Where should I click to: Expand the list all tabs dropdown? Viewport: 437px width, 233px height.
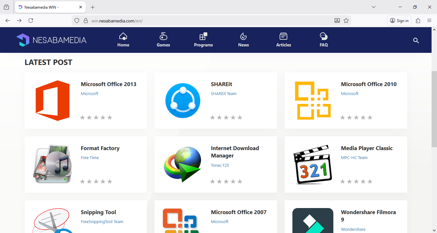(x=374, y=7)
